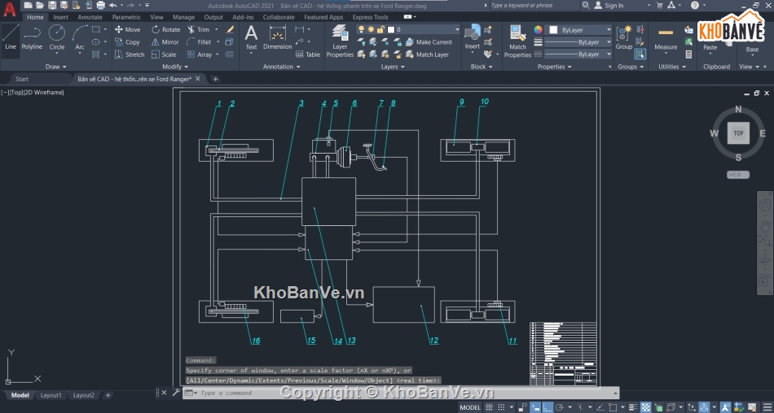Screen dimensions: 774x413
Task: Use the Stretch command
Action: click(130, 54)
